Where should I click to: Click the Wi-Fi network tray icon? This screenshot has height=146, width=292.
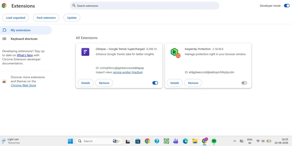coord(258,141)
